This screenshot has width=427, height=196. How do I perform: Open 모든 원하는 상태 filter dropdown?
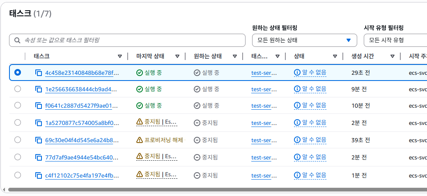(x=305, y=40)
